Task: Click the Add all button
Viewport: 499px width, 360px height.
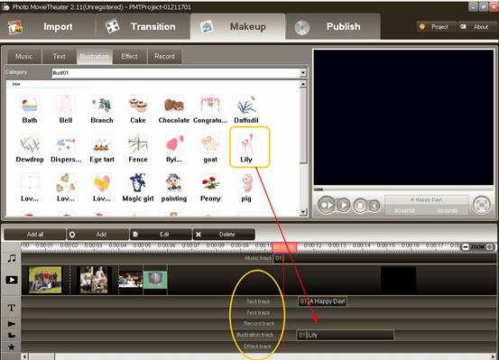Action: 35,235
